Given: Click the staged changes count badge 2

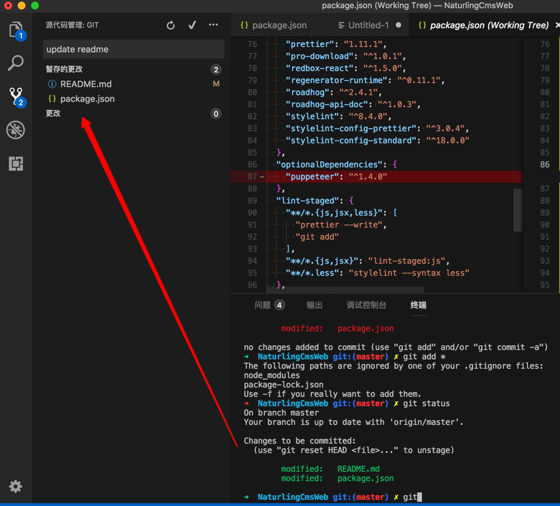Looking at the screenshot, I should coord(216,69).
